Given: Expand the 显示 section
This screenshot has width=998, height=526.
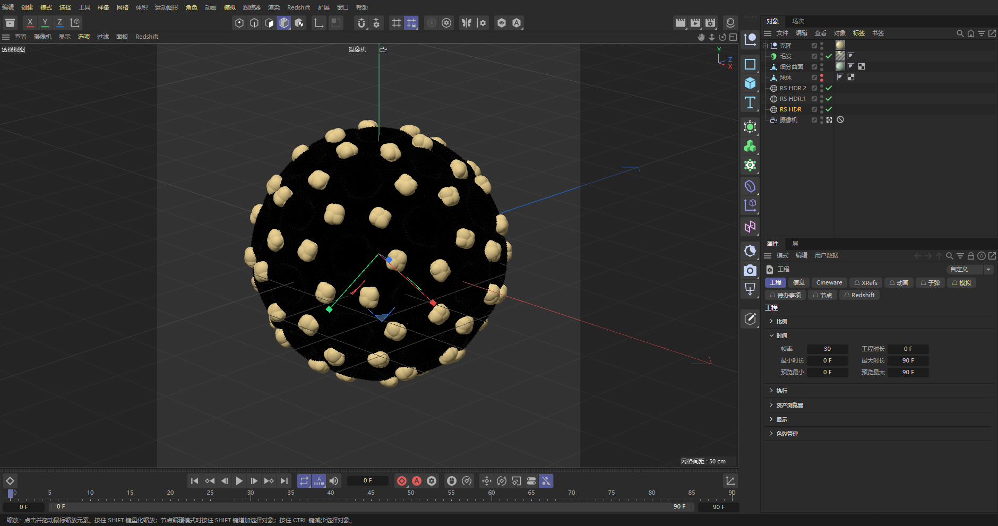Looking at the screenshot, I should (771, 419).
